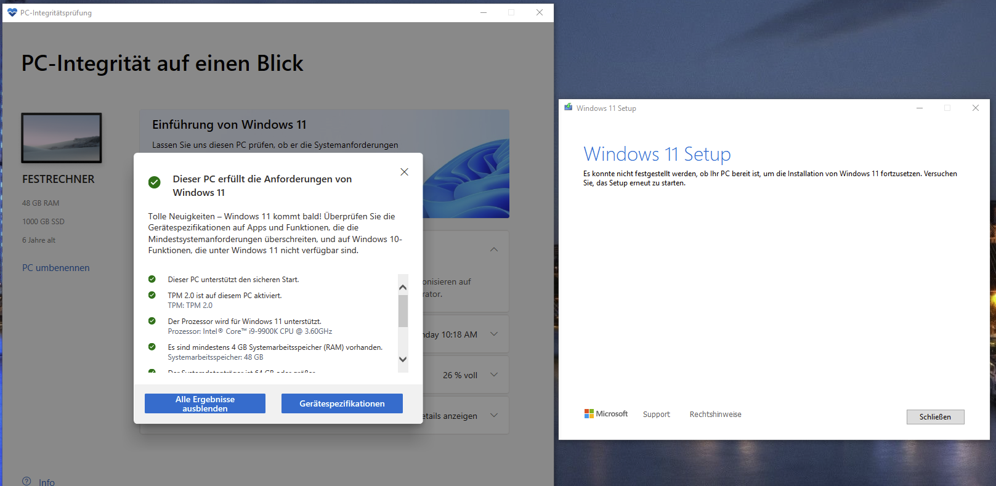Screen dimensions: 996x486
Task: Click the scroll up arrow of the results list
Action: (x=403, y=287)
